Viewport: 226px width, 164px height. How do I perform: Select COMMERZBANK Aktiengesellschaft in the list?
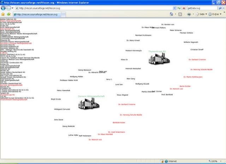click(x=14, y=37)
